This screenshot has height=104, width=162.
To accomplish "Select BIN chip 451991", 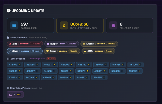I will click(101, 65).
